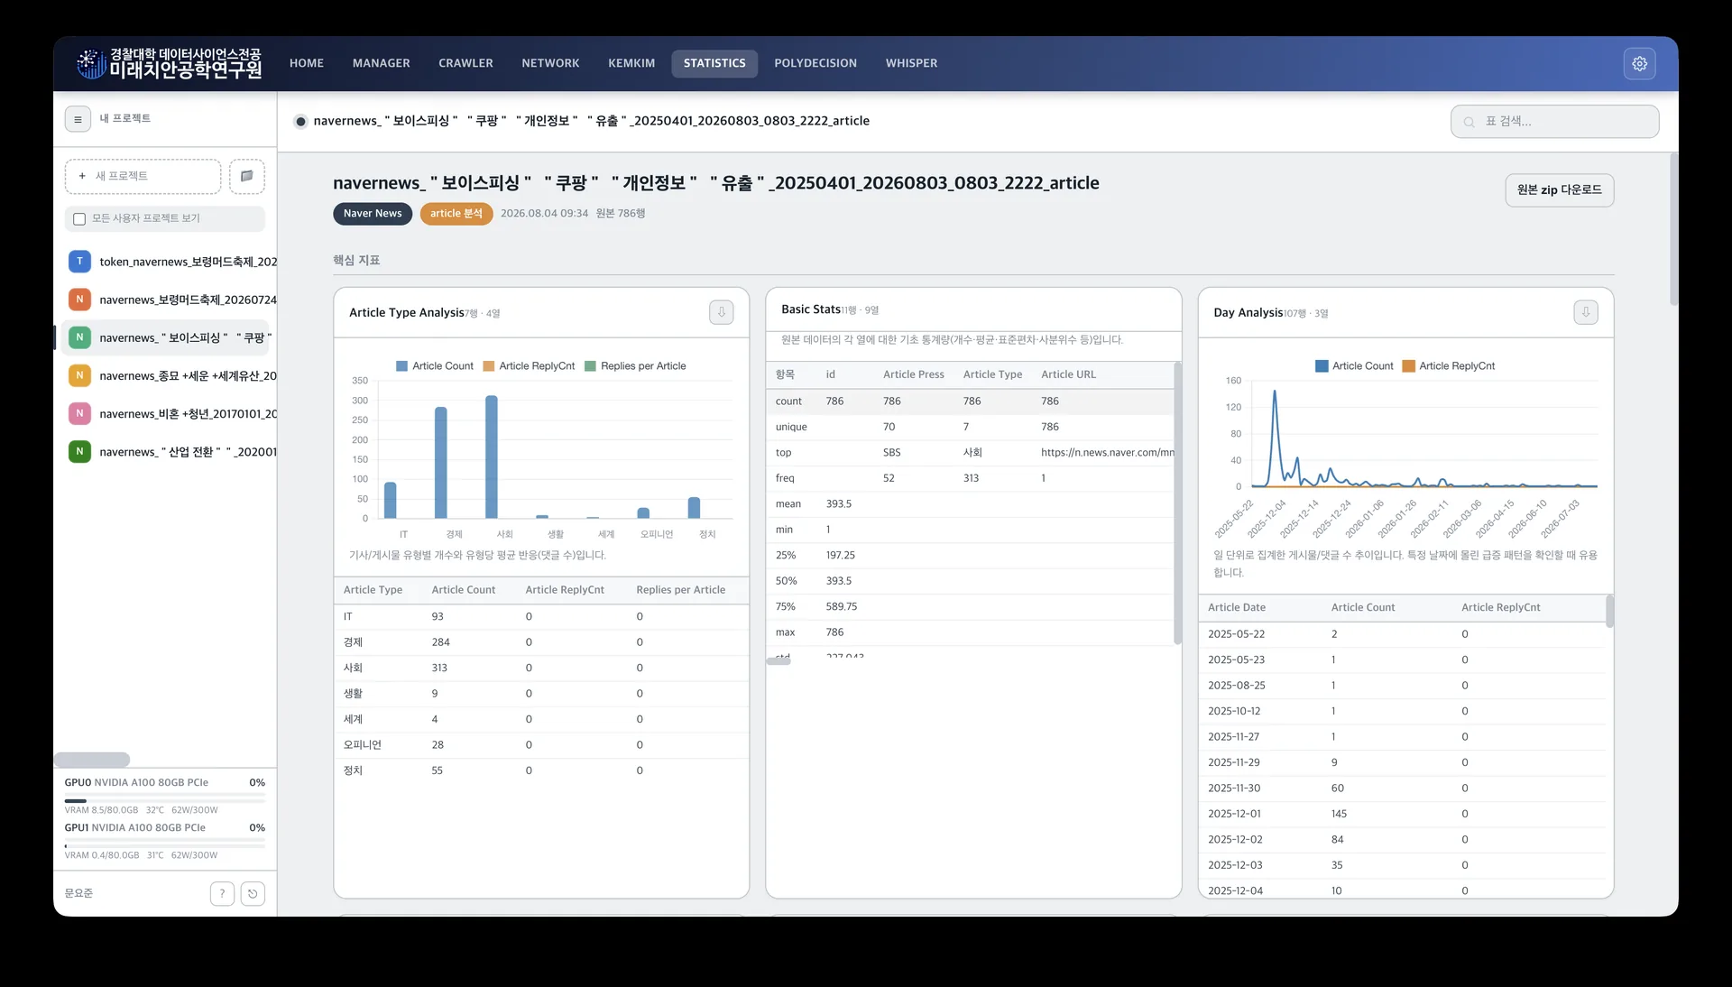Open navernews_비혼 +청년 project
Image resolution: width=1732 pixels, height=987 pixels.
(x=169, y=413)
